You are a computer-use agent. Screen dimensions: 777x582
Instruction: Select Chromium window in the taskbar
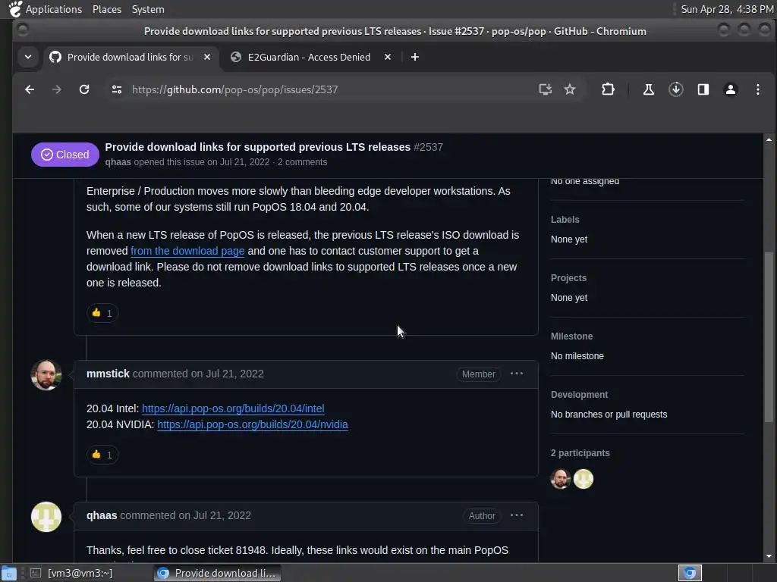coord(217,573)
